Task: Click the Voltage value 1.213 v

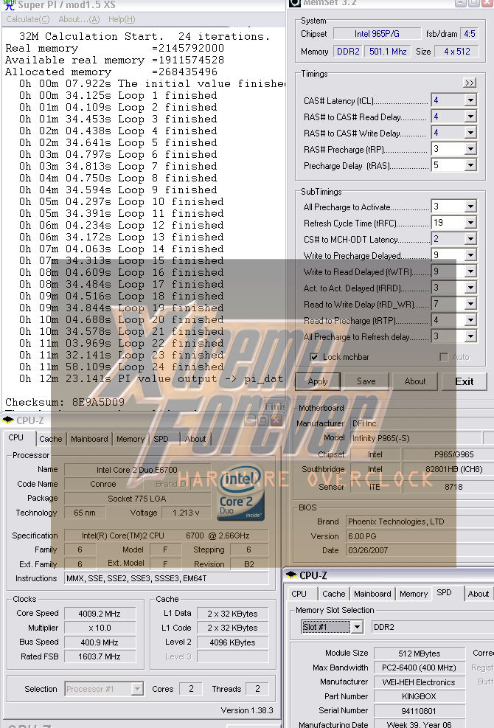Action: [x=186, y=513]
